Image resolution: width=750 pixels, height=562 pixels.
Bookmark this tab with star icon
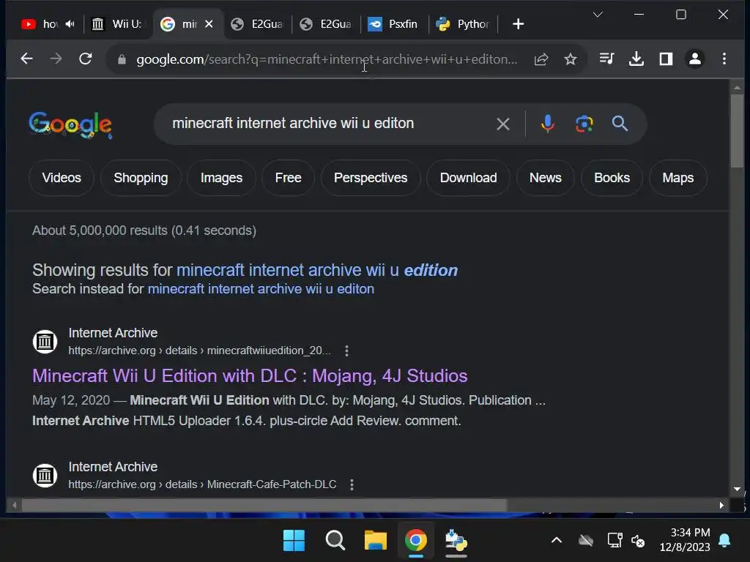tap(570, 59)
